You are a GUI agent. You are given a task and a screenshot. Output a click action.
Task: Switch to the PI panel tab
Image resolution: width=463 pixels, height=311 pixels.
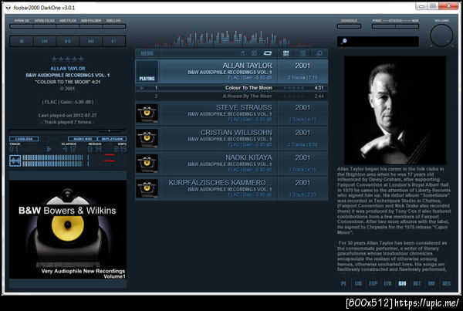343,283
